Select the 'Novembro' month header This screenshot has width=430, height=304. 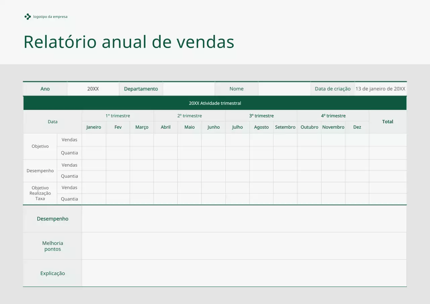click(x=333, y=127)
